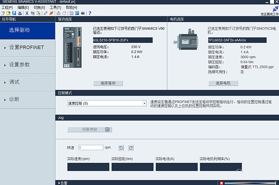Expand the 设置PROFINET navigation item
The width and height of the screenshot is (279, 185).
pyautogui.click(x=27, y=48)
